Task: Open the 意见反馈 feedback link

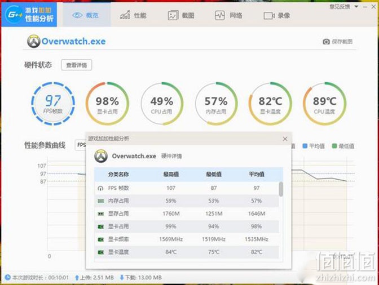Action: (x=340, y=7)
